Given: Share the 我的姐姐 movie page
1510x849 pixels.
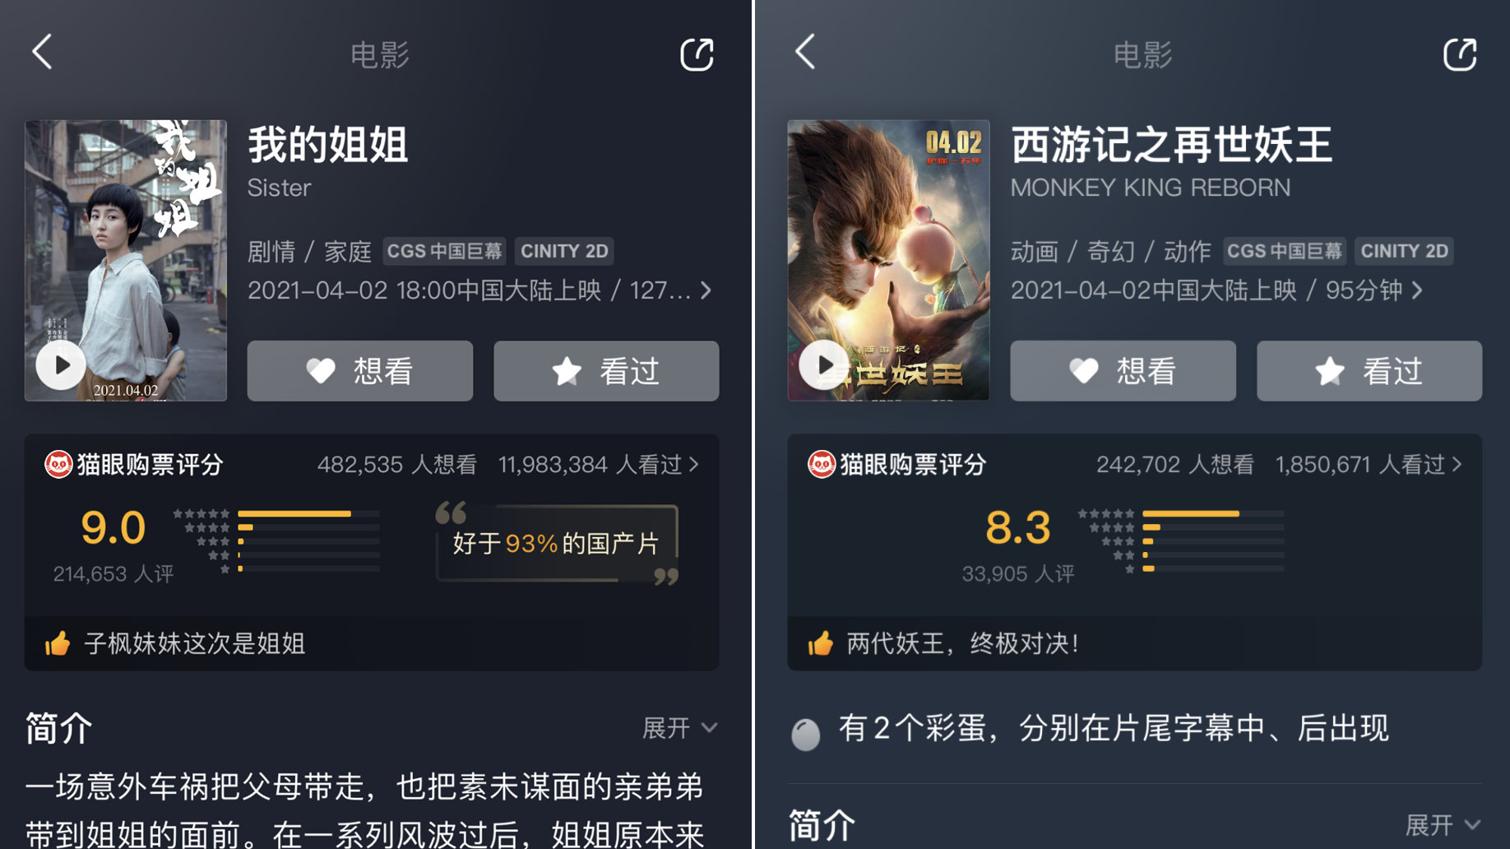Looking at the screenshot, I should point(697,54).
